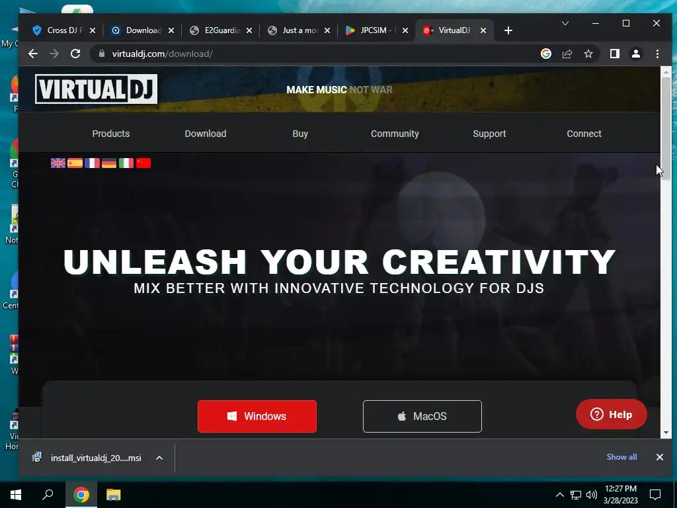Screen dimensions: 677x508
Task: Click Show all downloads
Action: [621, 457]
